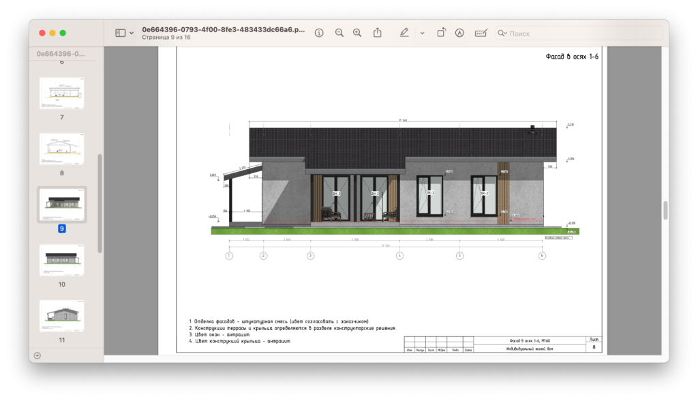Expand the highlight color dropdown arrow

pyautogui.click(x=422, y=33)
